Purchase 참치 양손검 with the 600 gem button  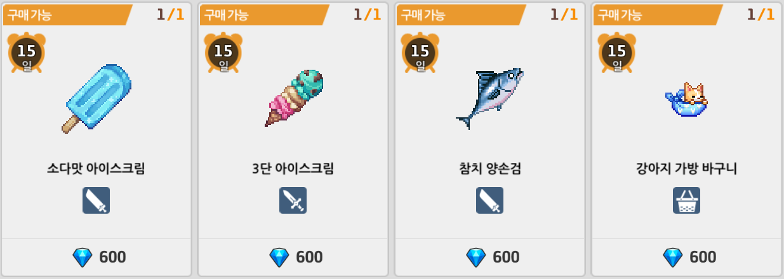coord(490,257)
